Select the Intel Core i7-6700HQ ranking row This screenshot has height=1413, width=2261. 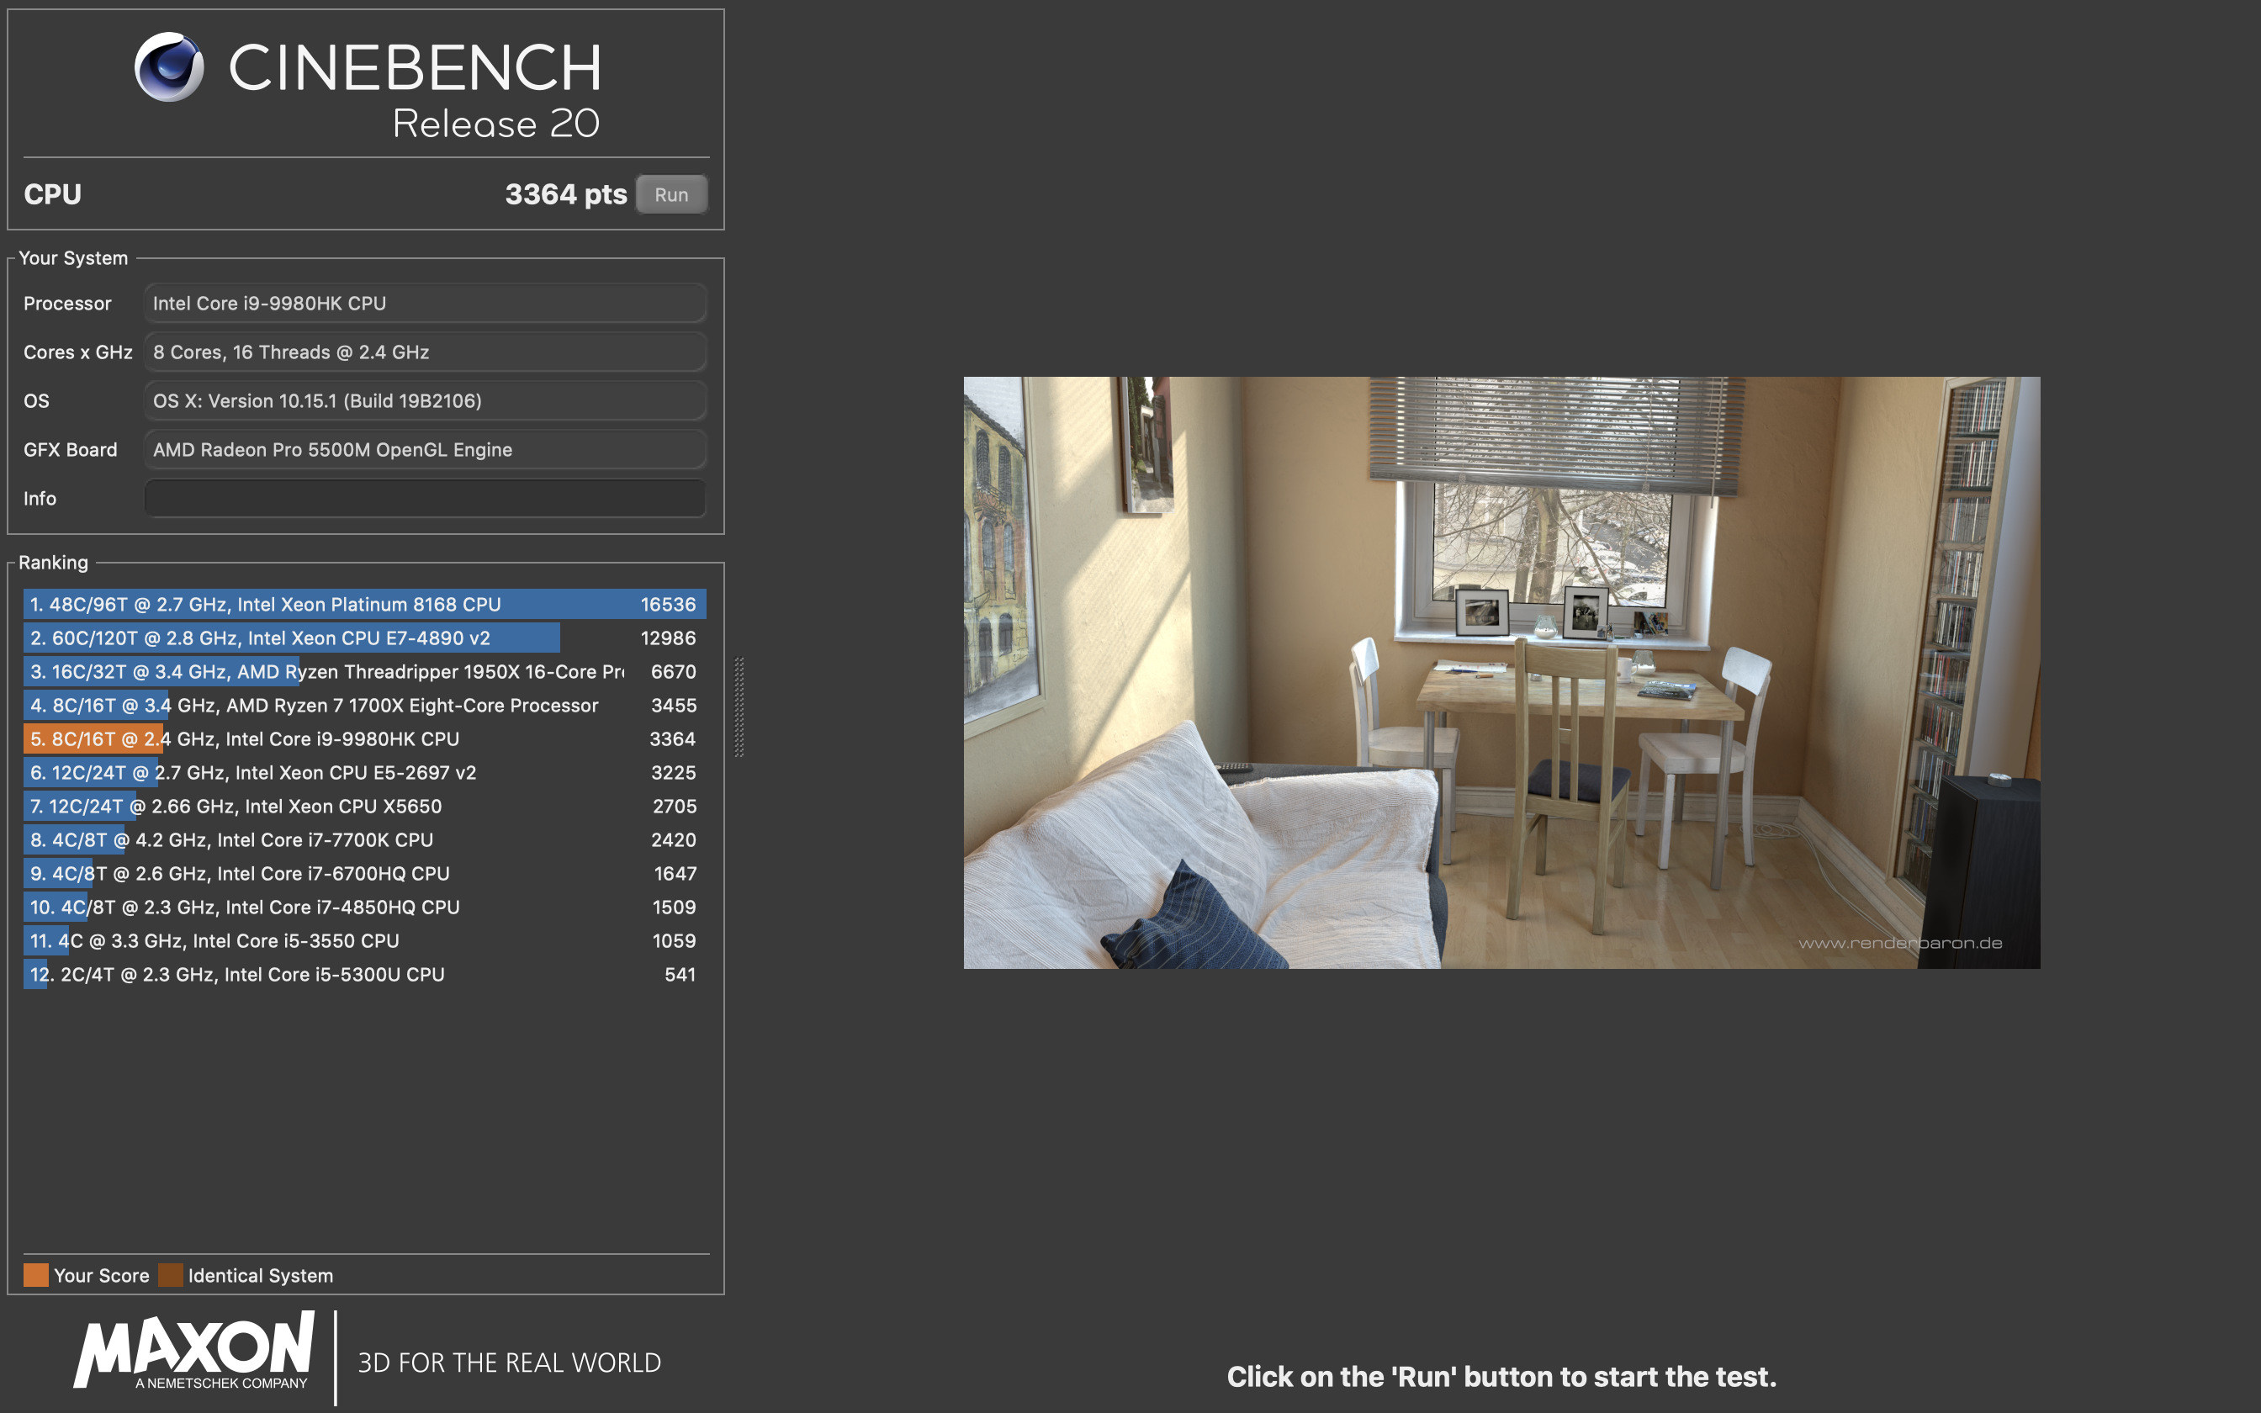pyautogui.click(x=364, y=874)
